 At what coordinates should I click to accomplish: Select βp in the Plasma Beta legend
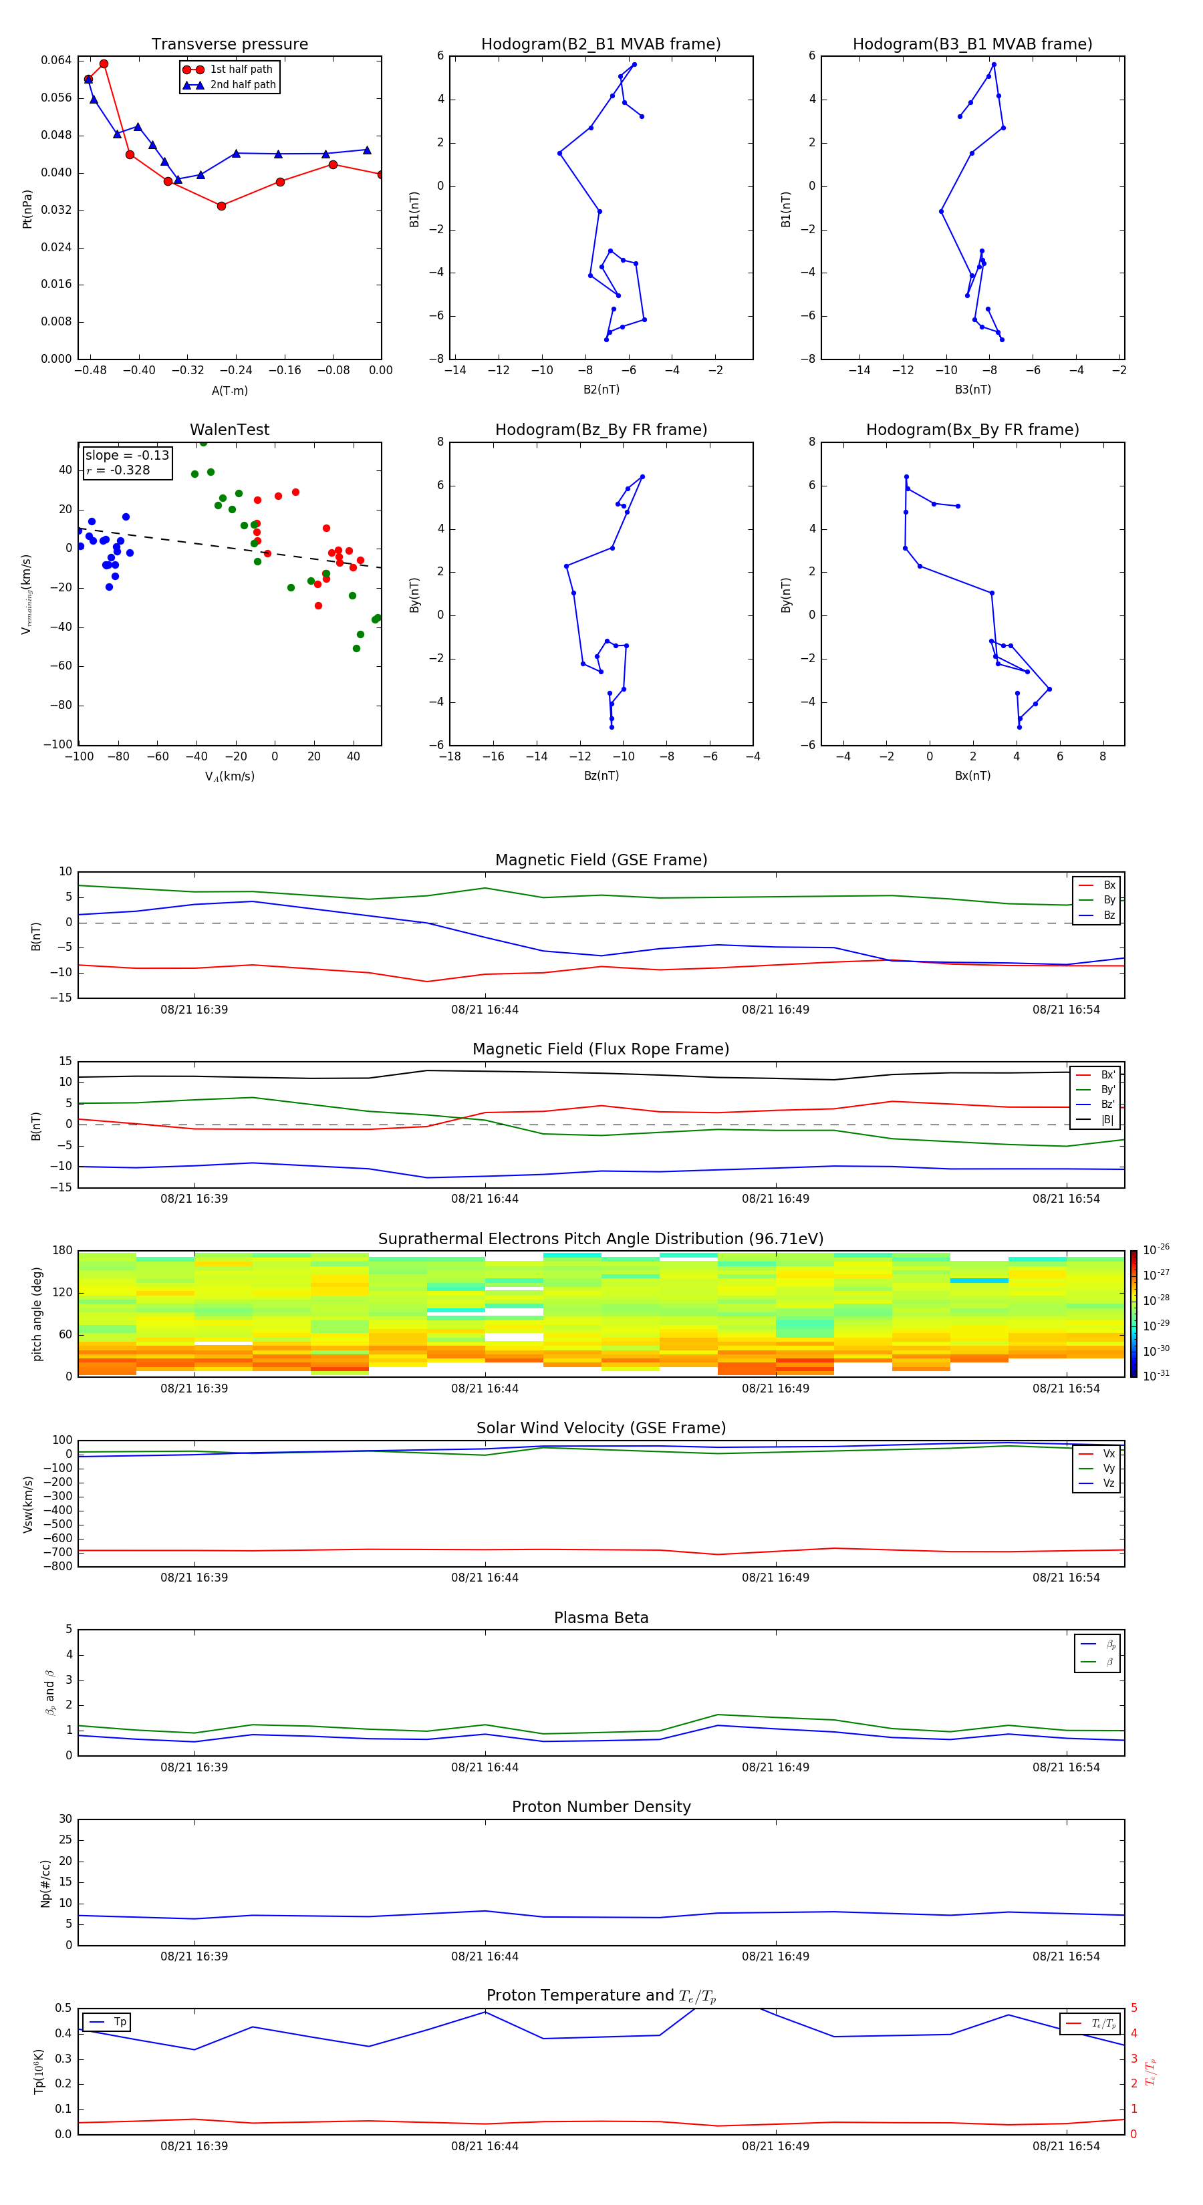pyautogui.click(x=1097, y=1644)
